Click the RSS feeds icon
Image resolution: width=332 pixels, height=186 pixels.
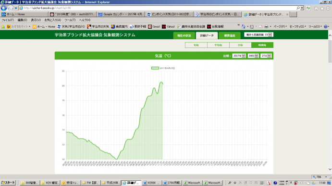pyautogui.click(x=252, y=27)
